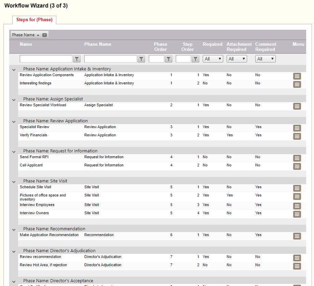Open the Comment Required filter dropdown
The image size is (314, 286).
pyautogui.click(x=265, y=59)
